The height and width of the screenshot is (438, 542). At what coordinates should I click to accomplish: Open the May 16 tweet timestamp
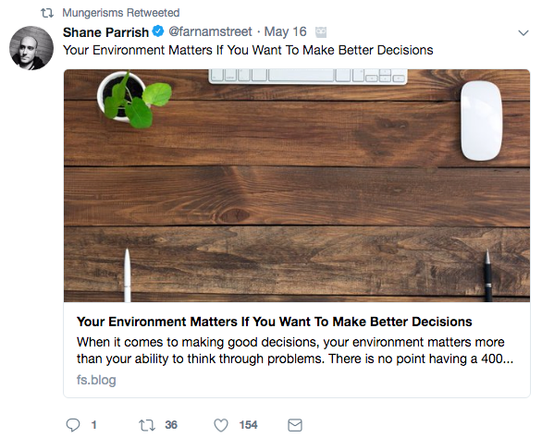tap(285, 31)
